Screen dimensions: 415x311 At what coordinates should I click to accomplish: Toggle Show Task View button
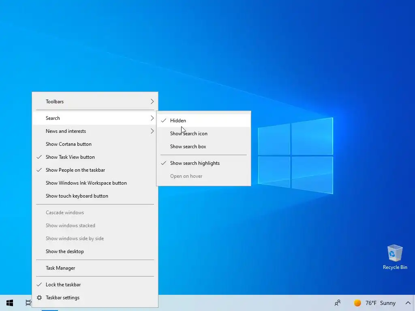(95, 157)
